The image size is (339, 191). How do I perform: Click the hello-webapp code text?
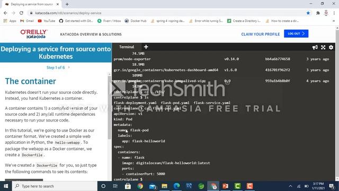tap(67, 143)
